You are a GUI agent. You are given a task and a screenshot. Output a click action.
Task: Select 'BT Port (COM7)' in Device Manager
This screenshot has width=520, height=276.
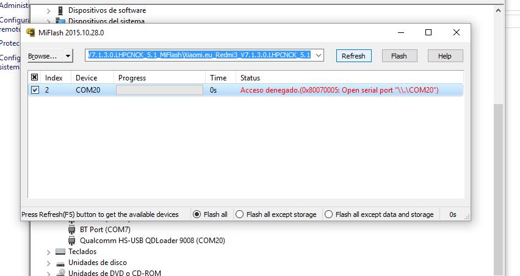point(105,229)
